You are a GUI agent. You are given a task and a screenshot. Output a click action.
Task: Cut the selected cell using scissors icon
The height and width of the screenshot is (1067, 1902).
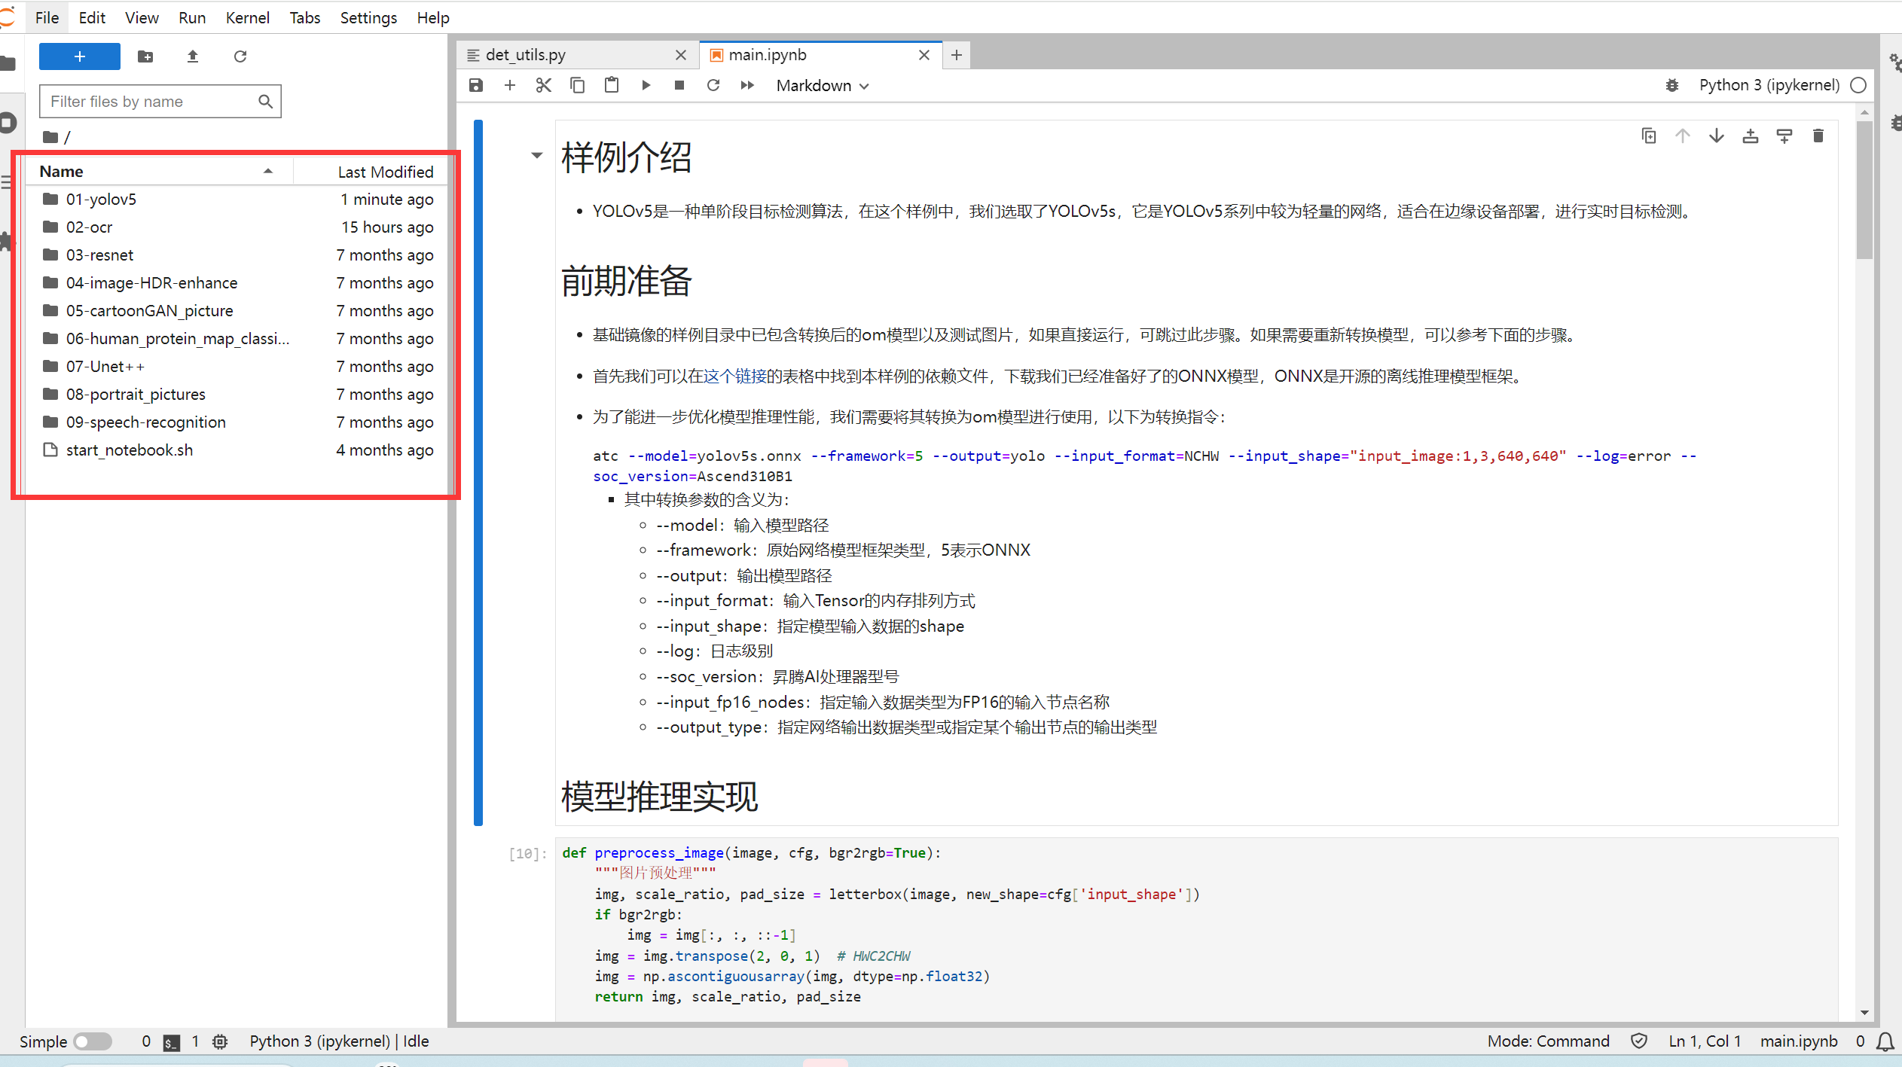click(x=543, y=85)
